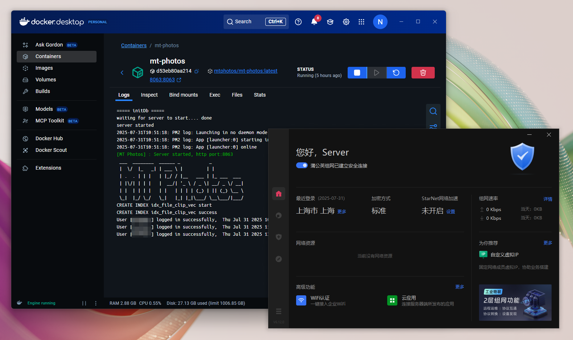Pause the Docker engine

pyautogui.click(x=84, y=303)
